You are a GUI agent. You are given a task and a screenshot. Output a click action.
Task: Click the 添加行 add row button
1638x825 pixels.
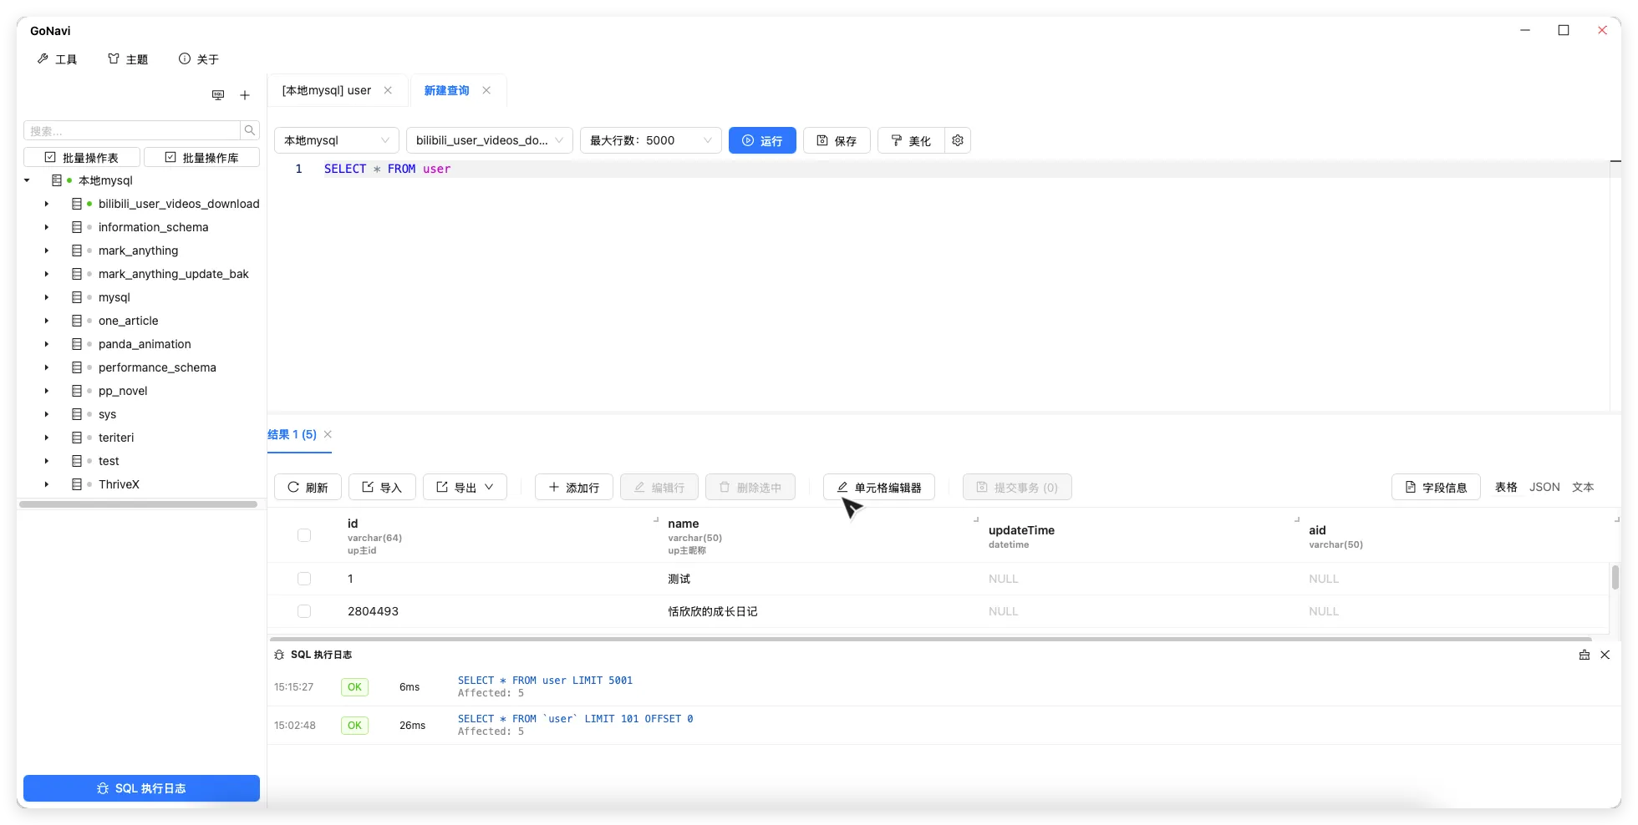click(x=573, y=487)
